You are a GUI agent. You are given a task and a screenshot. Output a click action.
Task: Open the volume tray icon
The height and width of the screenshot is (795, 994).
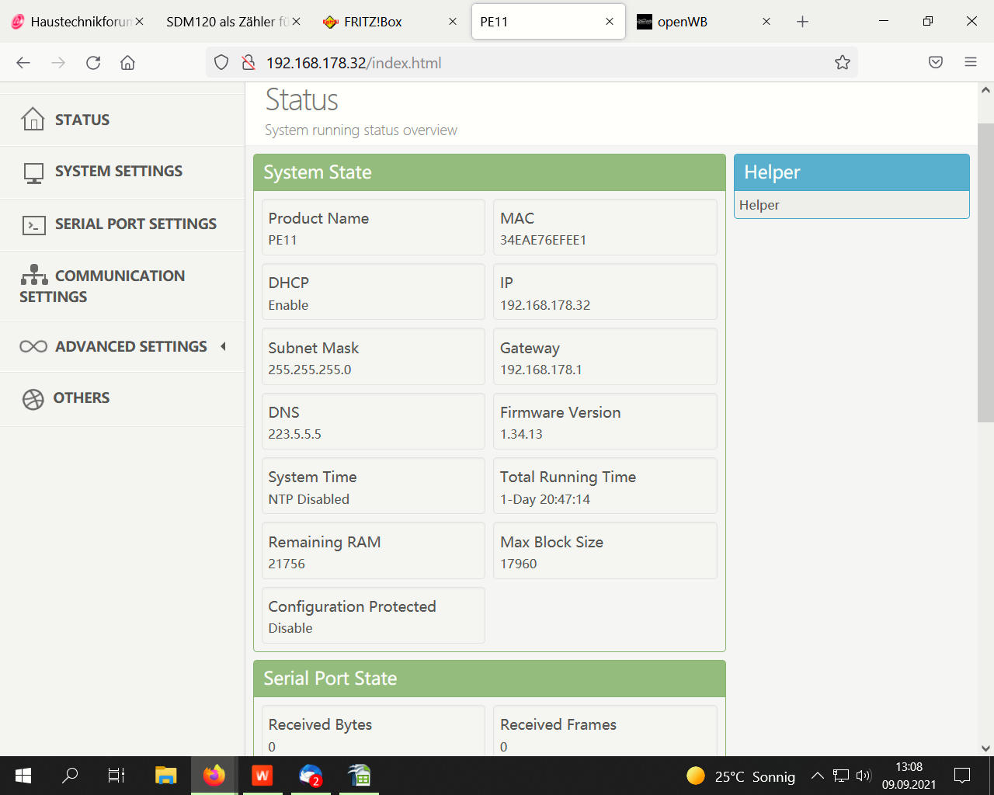tap(864, 776)
